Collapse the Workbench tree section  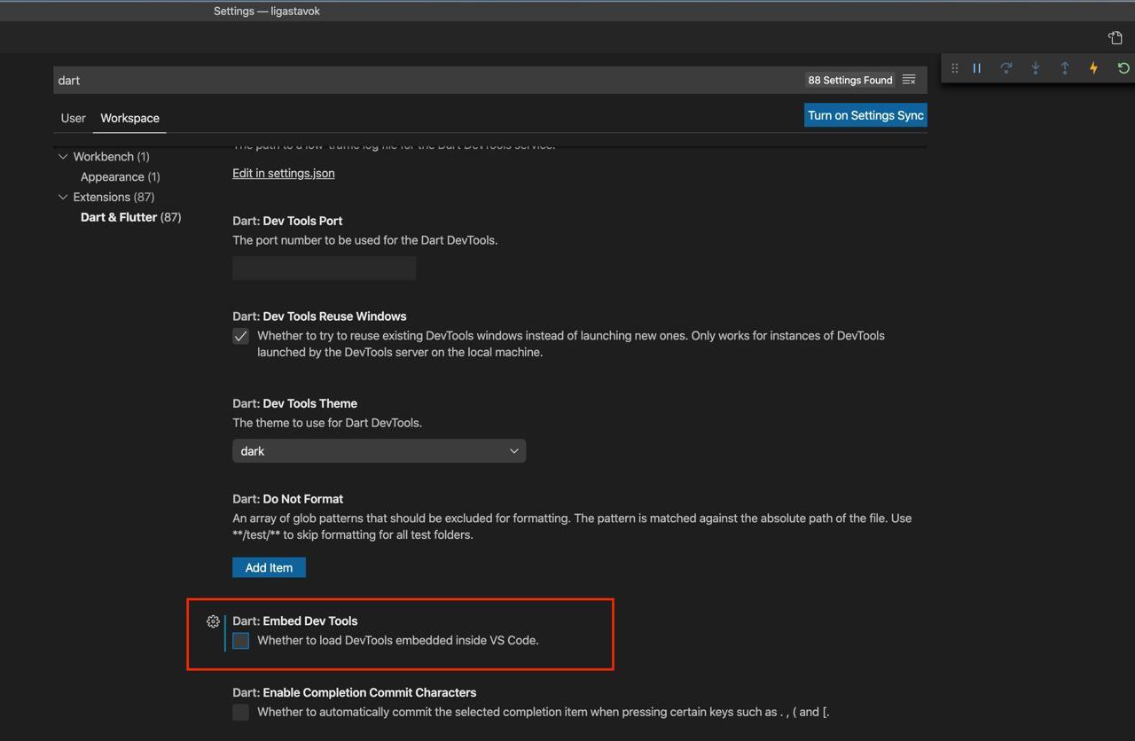(x=63, y=157)
